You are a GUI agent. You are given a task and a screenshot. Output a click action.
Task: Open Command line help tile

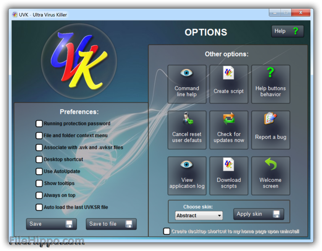point(187,84)
